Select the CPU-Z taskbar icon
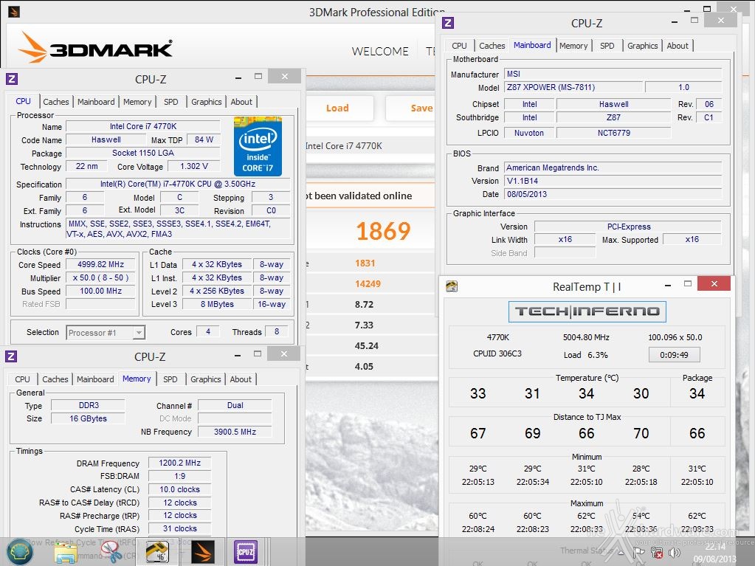Image resolution: width=755 pixels, height=566 pixels. [x=246, y=553]
